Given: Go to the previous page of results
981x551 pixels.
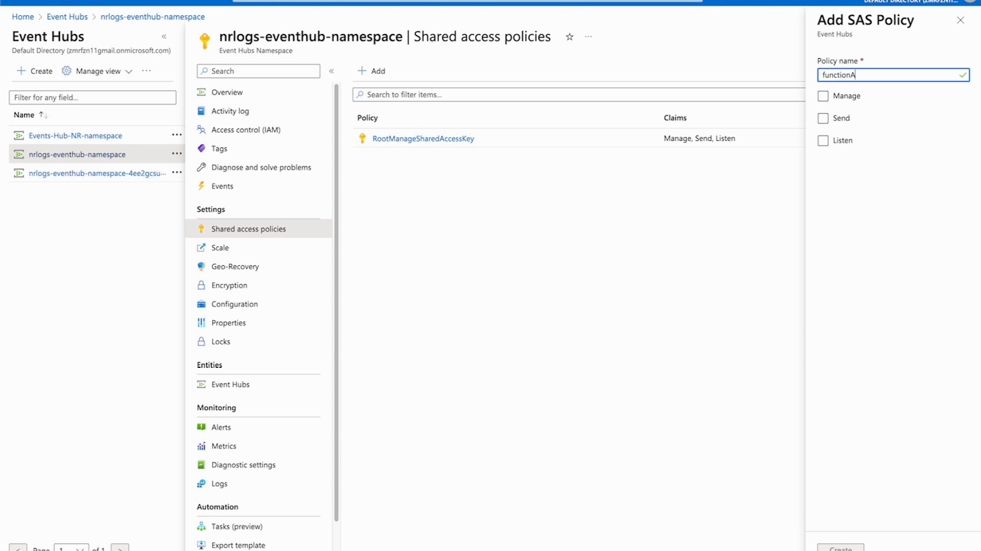Looking at the screenshot, I should [x=18, y=548].
